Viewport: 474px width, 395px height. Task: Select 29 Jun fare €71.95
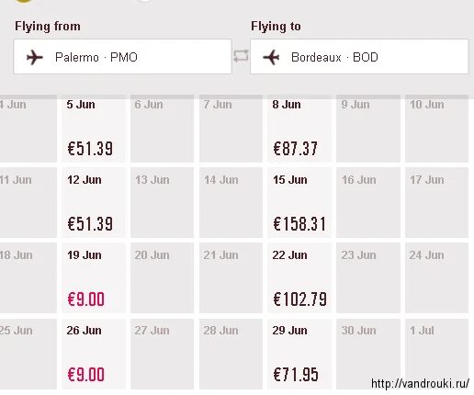[299, 354]
